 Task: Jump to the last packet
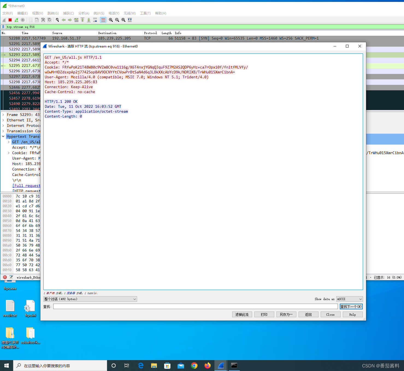click(89, 20)
